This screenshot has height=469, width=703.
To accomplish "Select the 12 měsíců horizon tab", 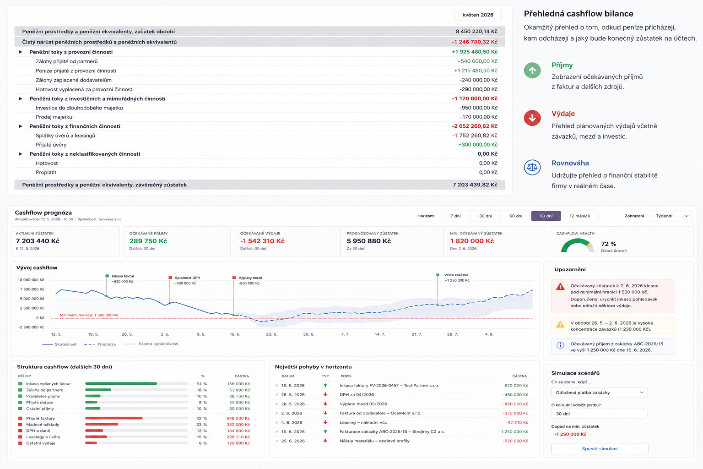I will 579,216.
